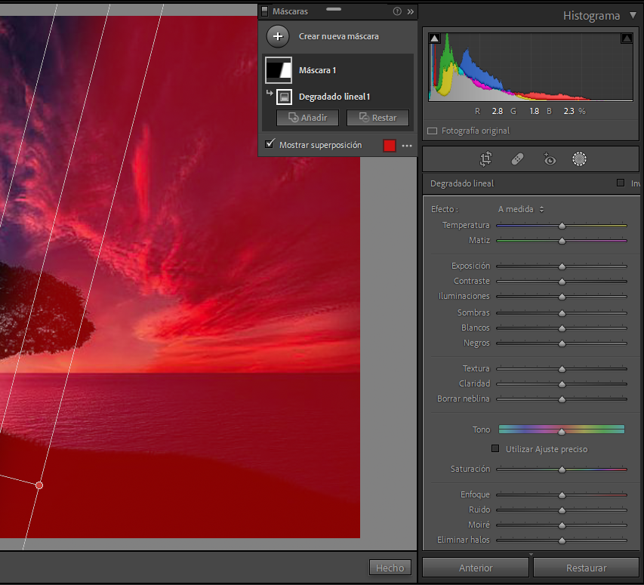644x585 pixels.
Task: Click the Sombras slider handle
Action: [562, 313]
